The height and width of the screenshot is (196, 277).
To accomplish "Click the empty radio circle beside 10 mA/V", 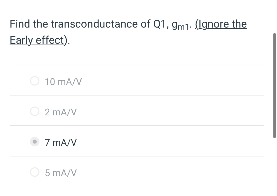I will click(35, 81).
